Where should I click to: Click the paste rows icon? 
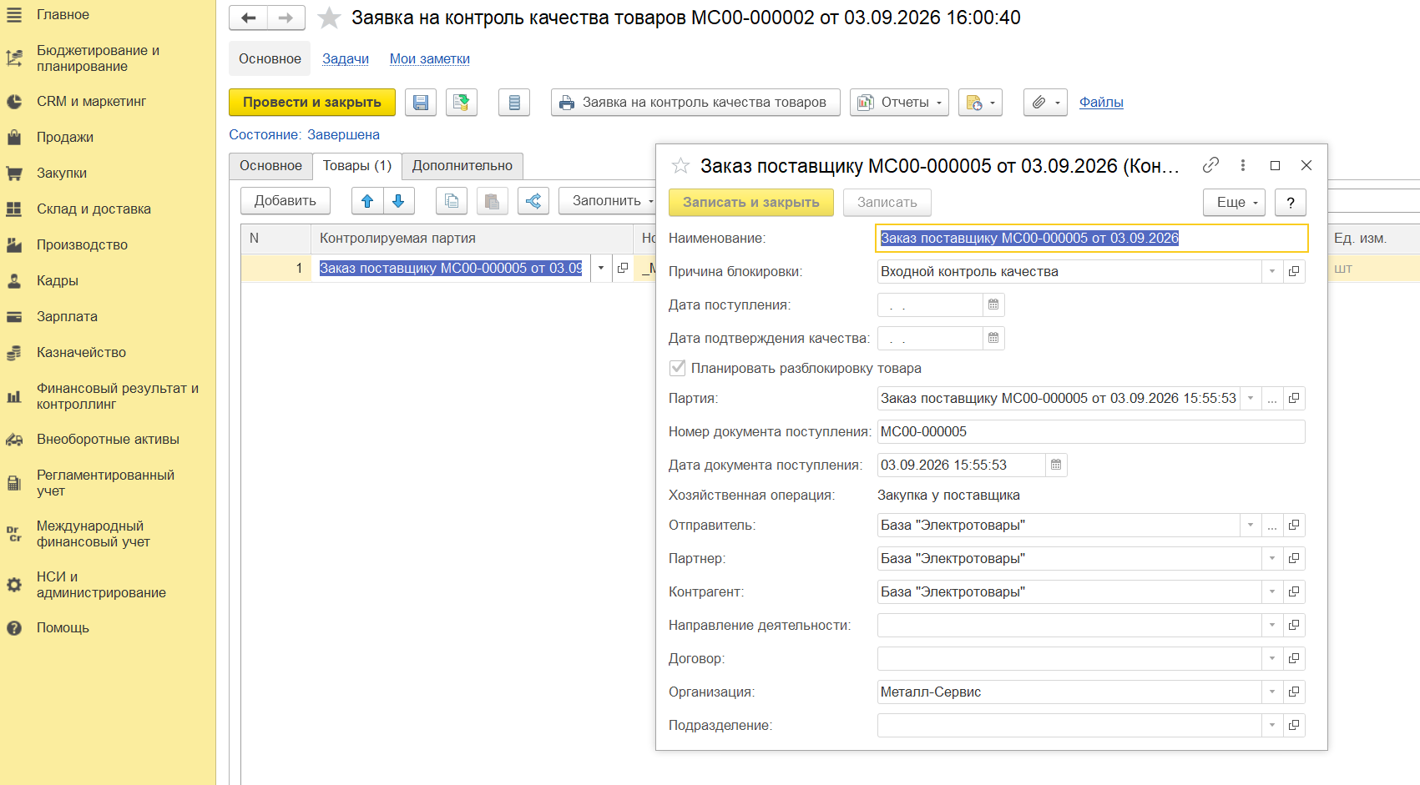(493, 201)
